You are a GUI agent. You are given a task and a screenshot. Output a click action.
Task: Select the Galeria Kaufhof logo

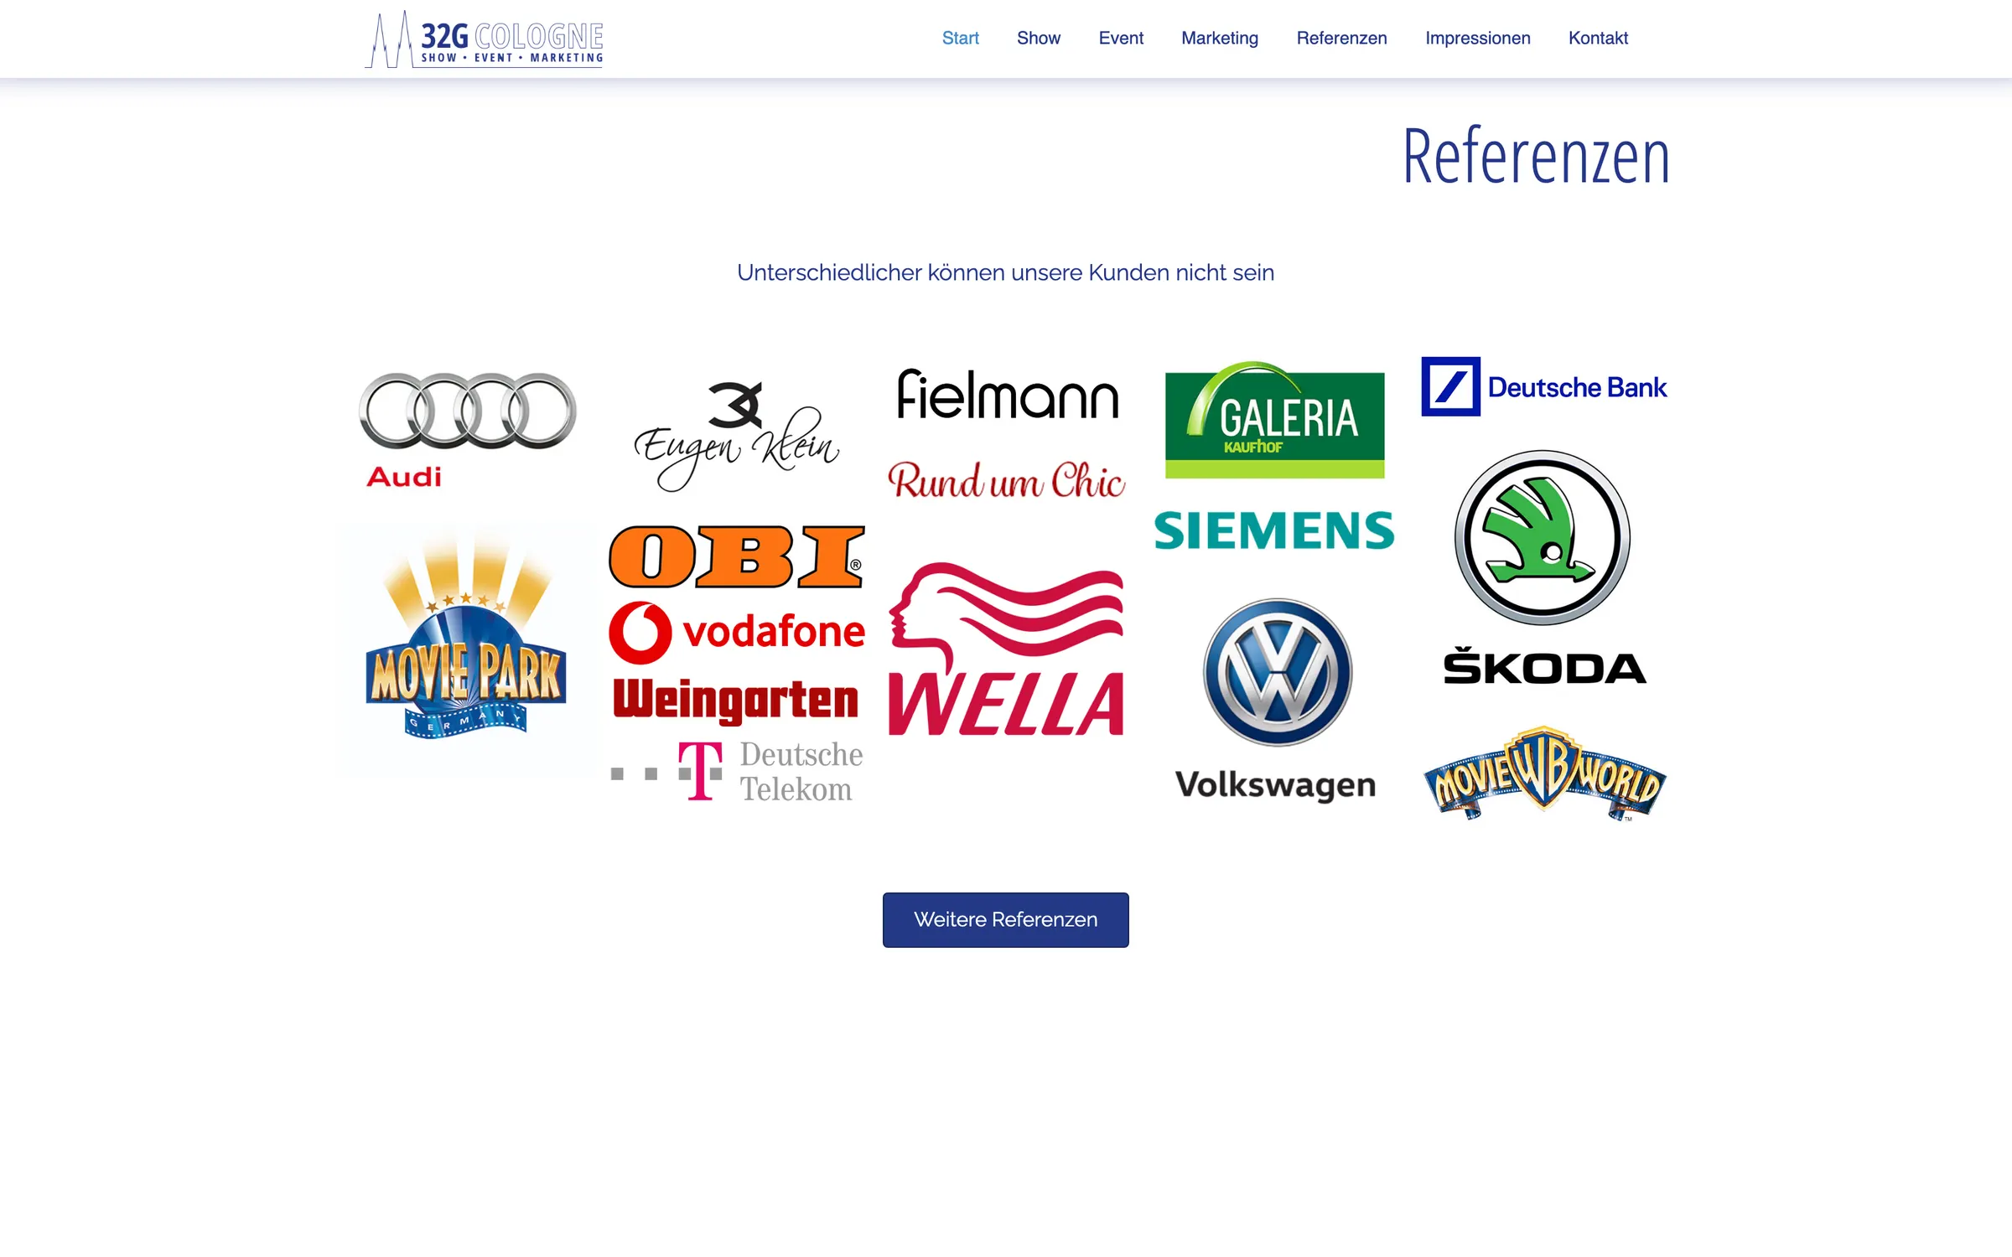(x=1274, y=420)
